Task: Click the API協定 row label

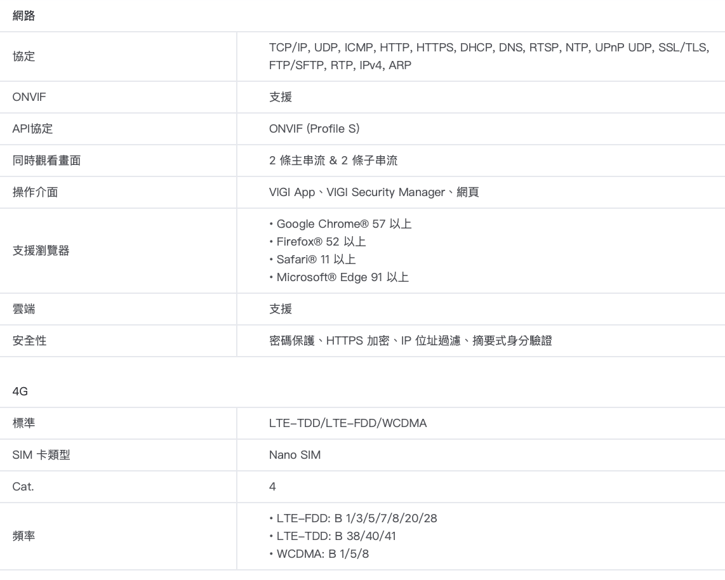Action: point(33,129)
